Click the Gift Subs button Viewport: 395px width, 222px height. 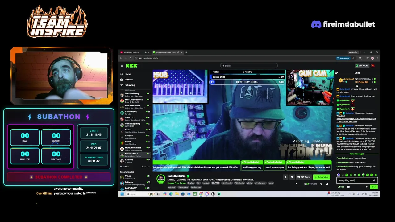coord(304,177)
